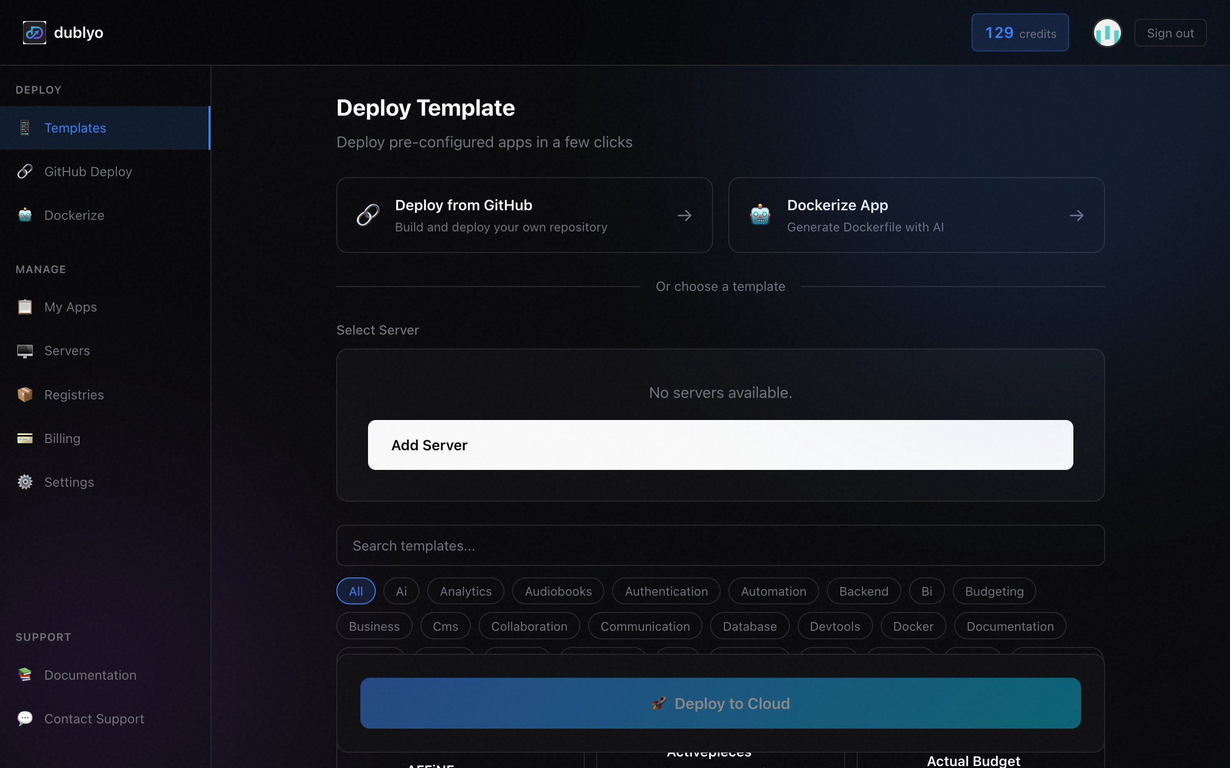Click the Dockerize robot icon
This screenshot has width=1230, height=768.
[x=25, y=215]
